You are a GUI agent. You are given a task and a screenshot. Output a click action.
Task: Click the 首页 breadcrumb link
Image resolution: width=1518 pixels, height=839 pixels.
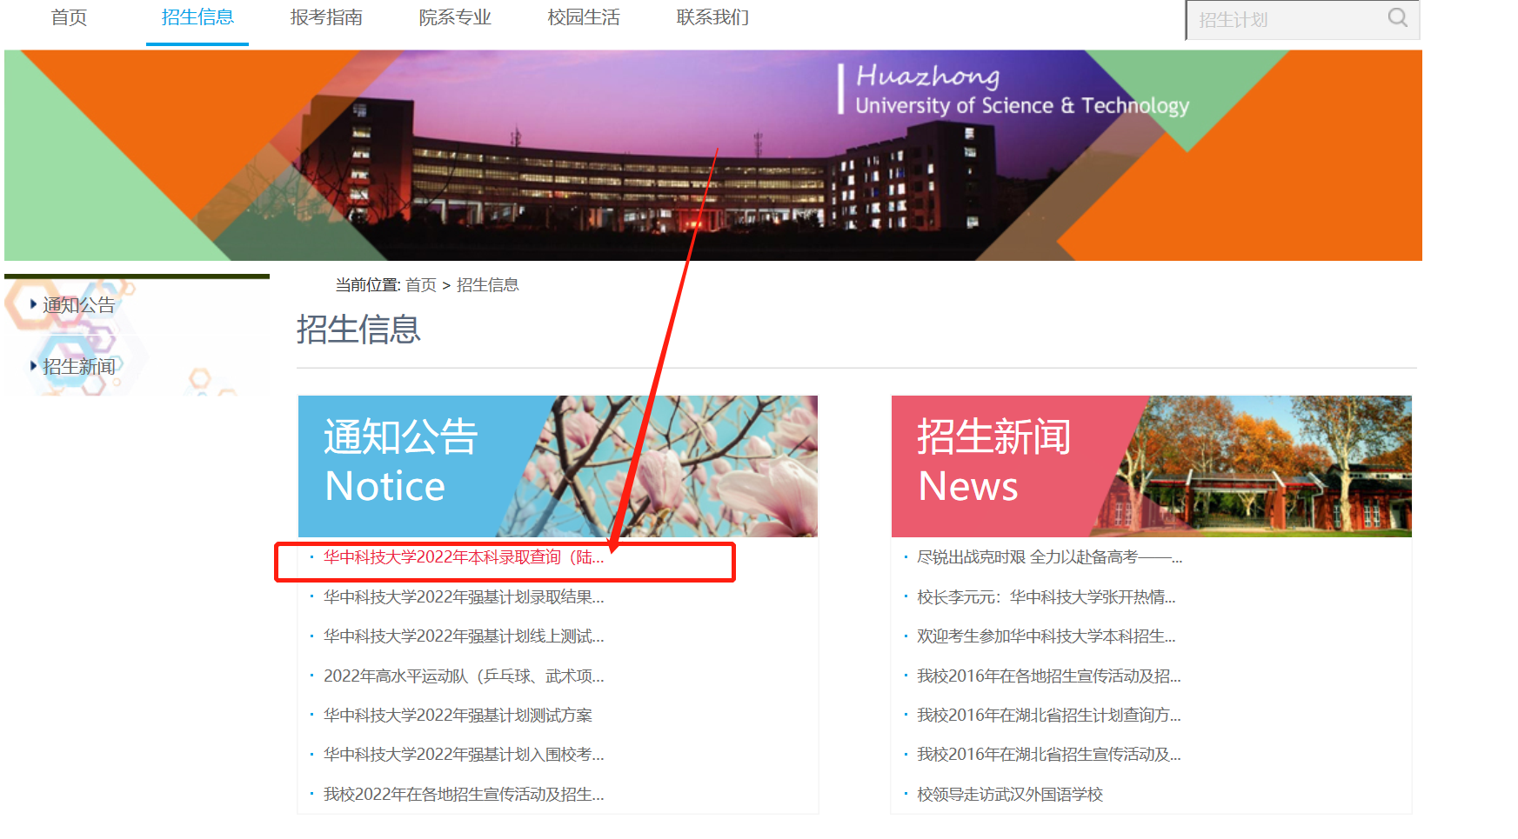click(x=421, y=285)
